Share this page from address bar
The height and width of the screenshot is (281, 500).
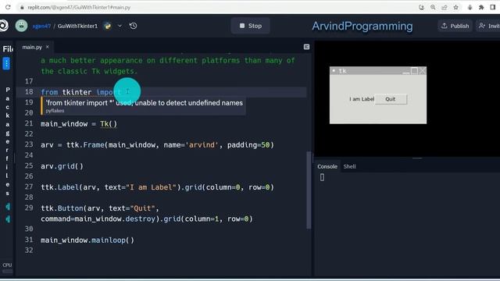[x=445, y=7]
